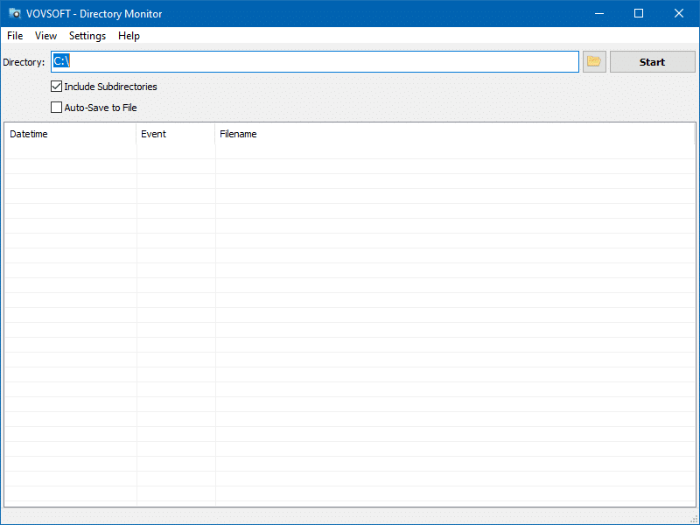700x525 pixels.
Task: Sort by the Event column header
Action: (175, 134)
